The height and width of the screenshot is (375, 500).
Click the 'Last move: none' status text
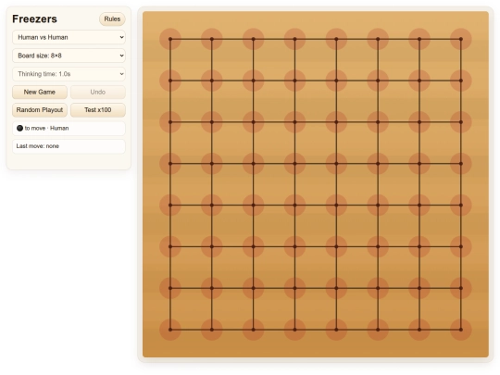tap(38, 146)
